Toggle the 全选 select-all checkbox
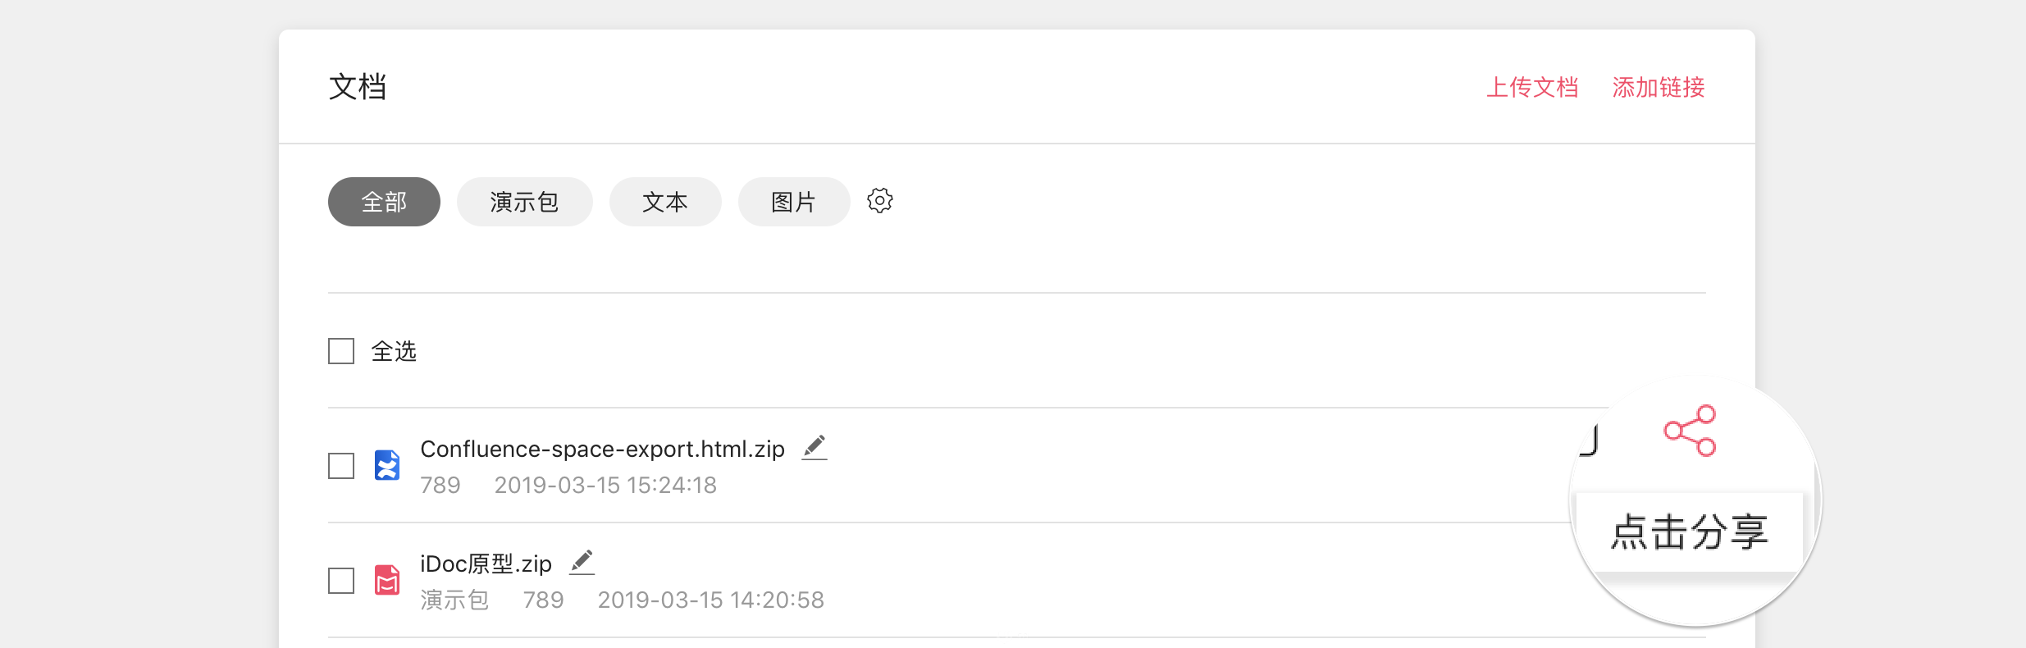2026x648 pixels. pyautogui.click(x=341, y=351)
